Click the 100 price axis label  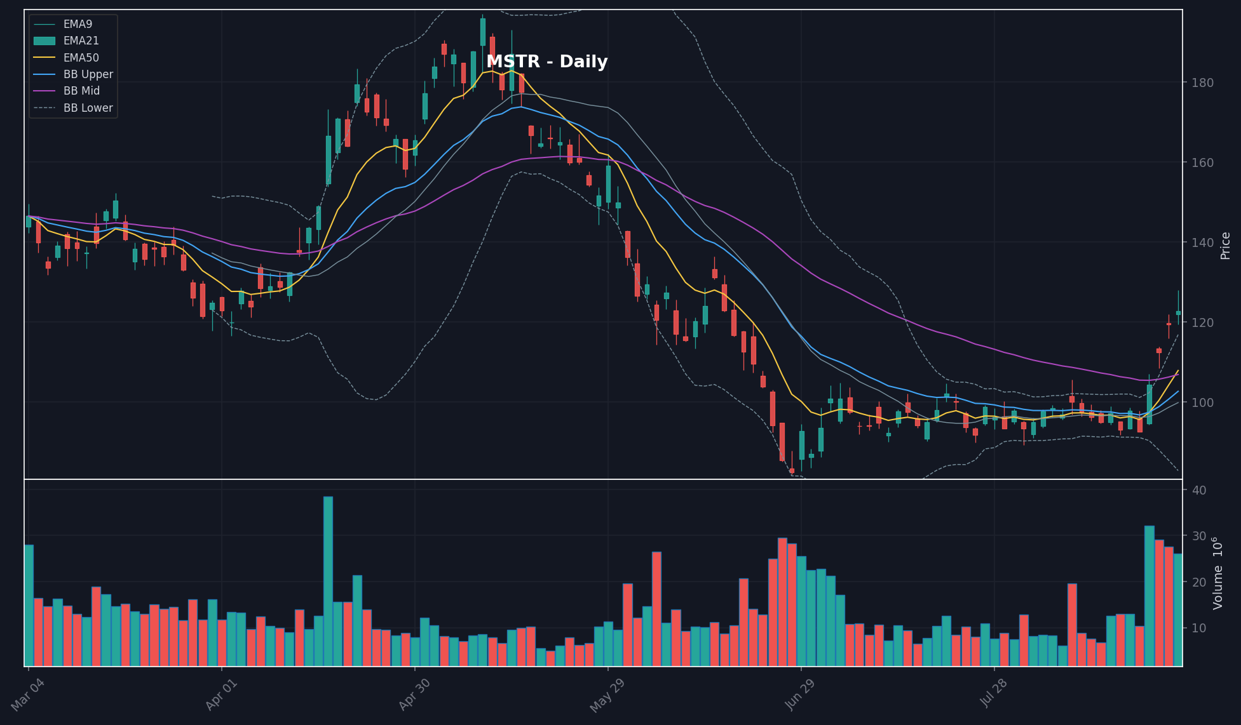[1202, 402]
